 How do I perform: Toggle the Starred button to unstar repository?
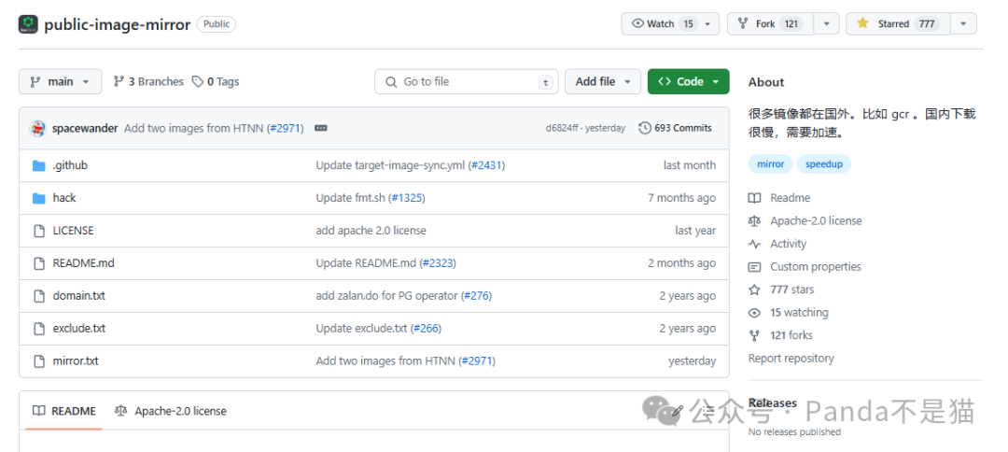[x=898, y=24]
